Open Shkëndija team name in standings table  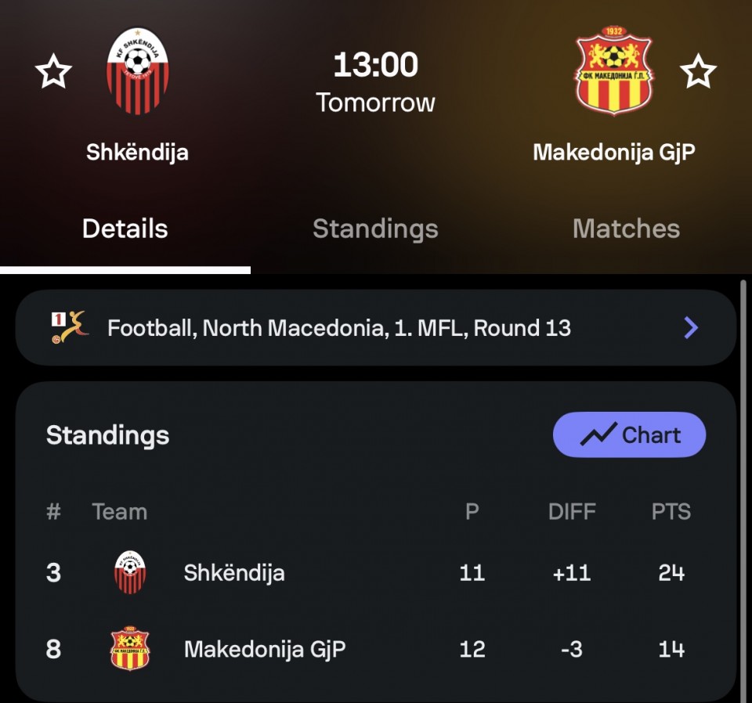(234, 572)
